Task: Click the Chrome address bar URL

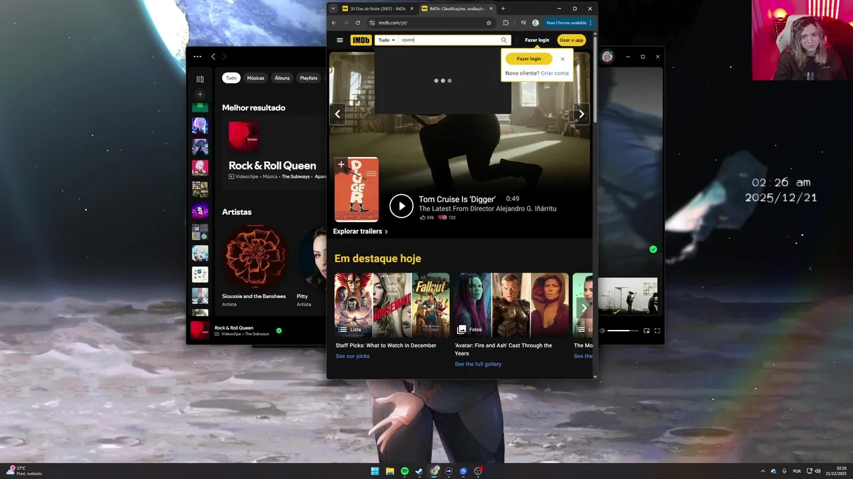Action: [x=393, y=23]
